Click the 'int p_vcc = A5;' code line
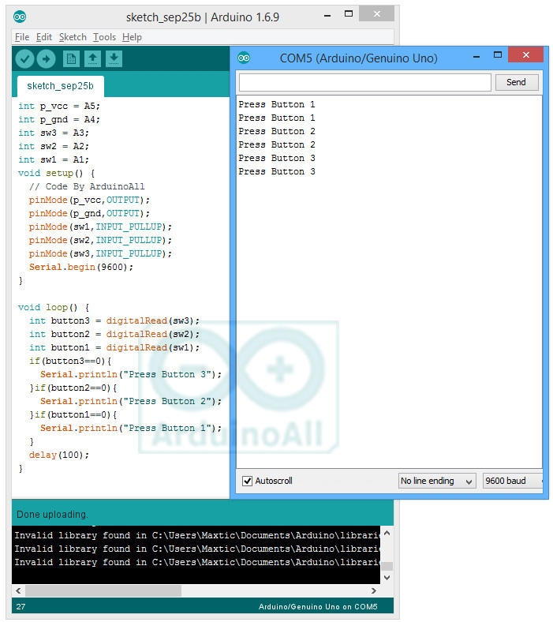This screenshot has height=622, width=553. pyautogui.click(x=59, y=107)
